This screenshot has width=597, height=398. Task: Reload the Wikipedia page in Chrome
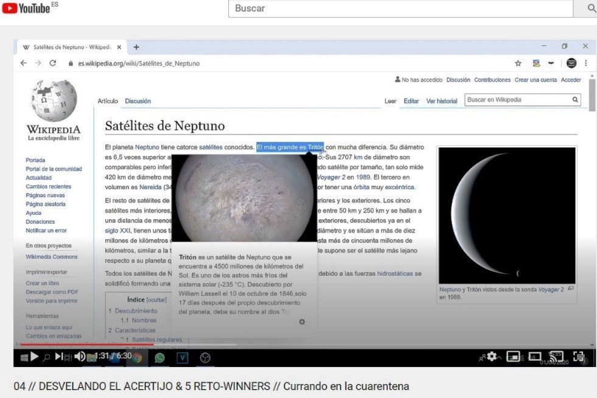[53, 63]
